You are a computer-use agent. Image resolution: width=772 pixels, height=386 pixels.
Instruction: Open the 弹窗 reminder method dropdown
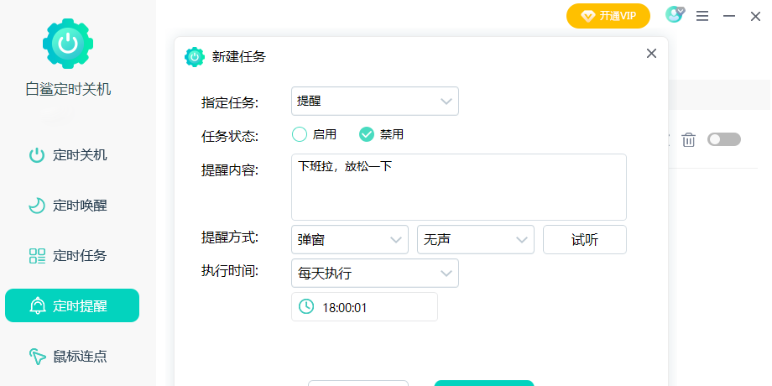[x=349, y=240]
